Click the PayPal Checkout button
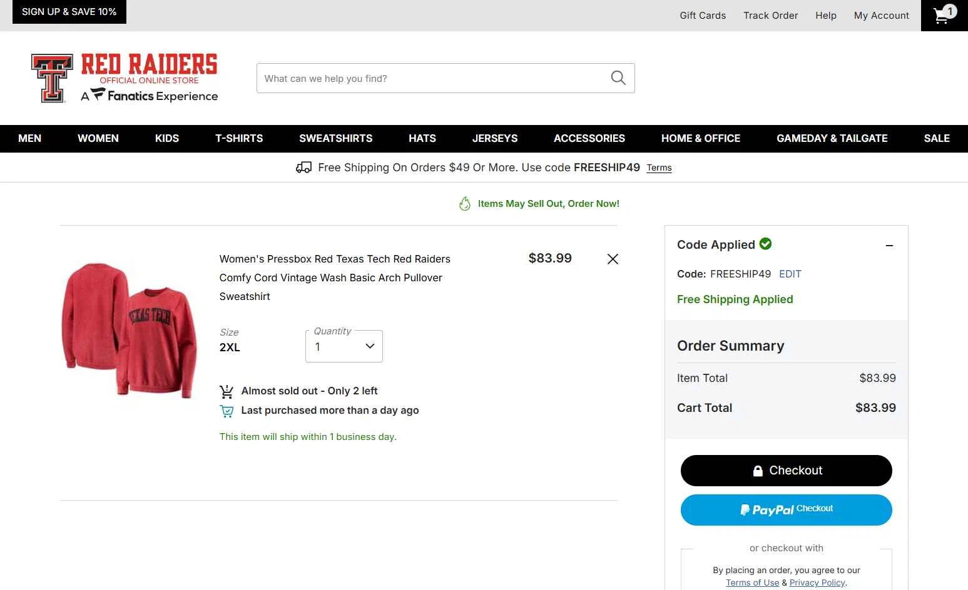The height and width of the screenshot is (590, 968). (787, 510)
